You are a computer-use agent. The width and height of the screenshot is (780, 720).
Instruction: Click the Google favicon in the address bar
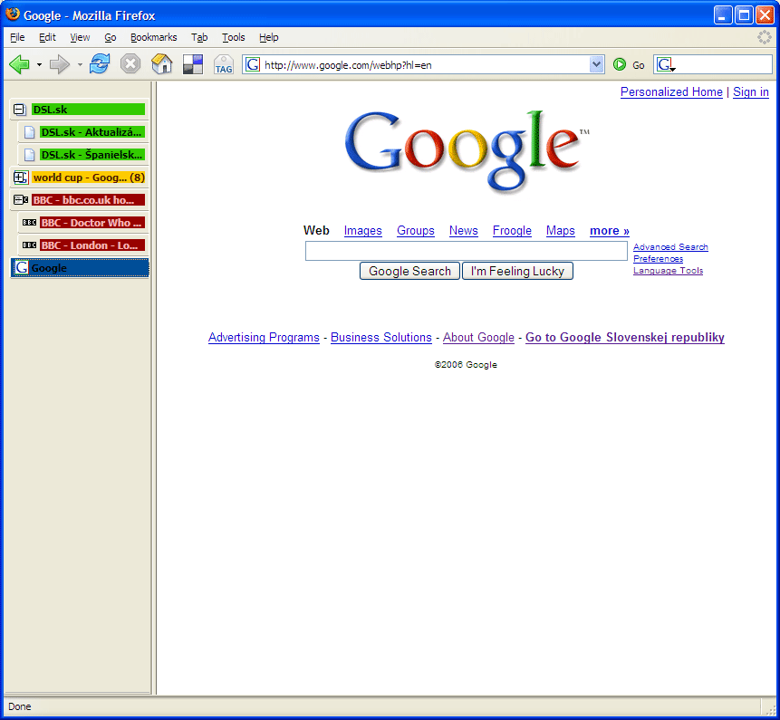tap(253, 64)
